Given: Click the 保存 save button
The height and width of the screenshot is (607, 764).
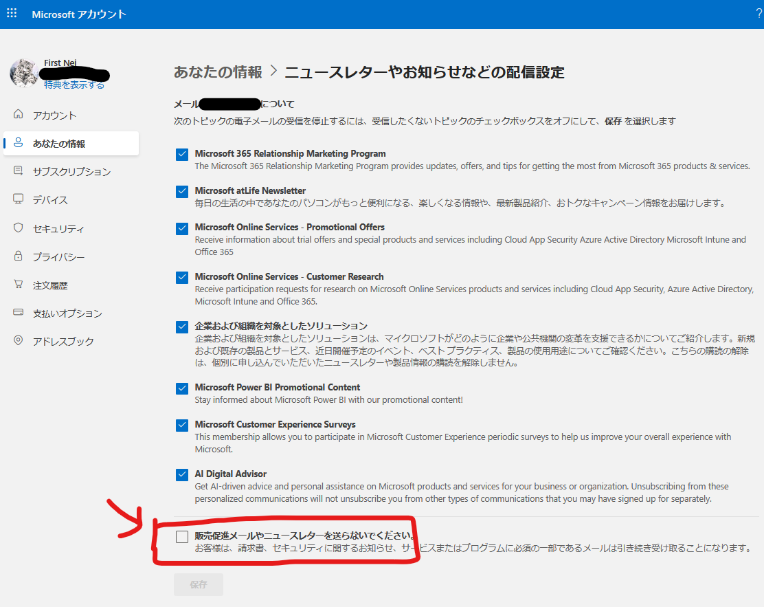Looking at the screenshot, I should (x=199, y=584).
